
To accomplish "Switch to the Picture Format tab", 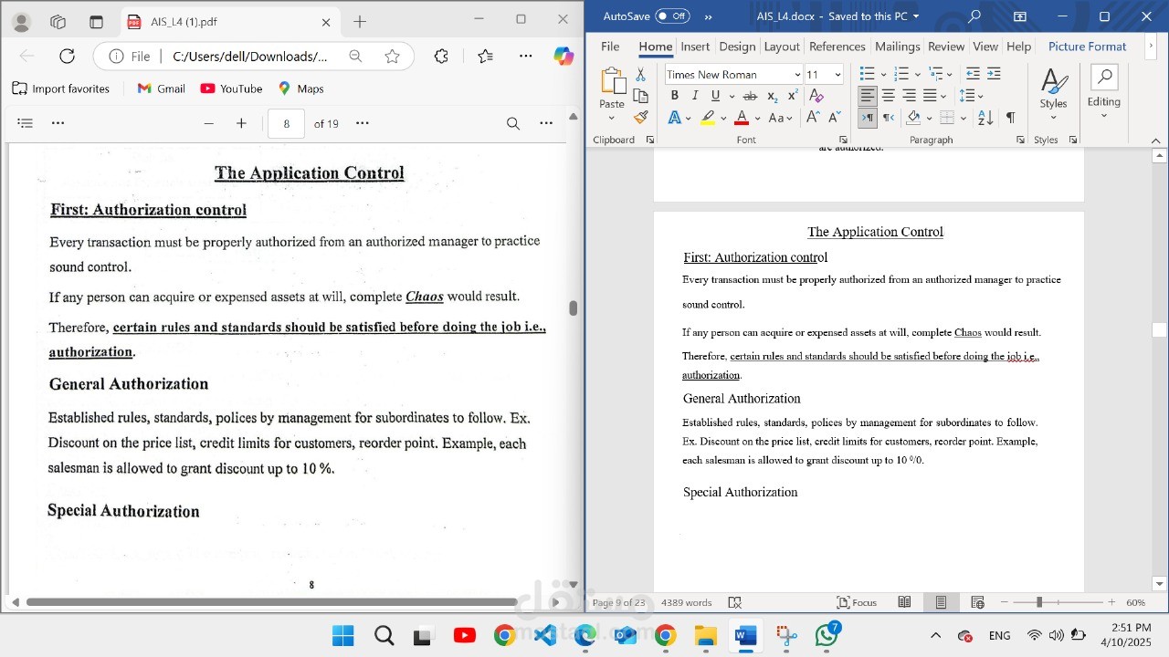I will click(x=1088, y=47).
